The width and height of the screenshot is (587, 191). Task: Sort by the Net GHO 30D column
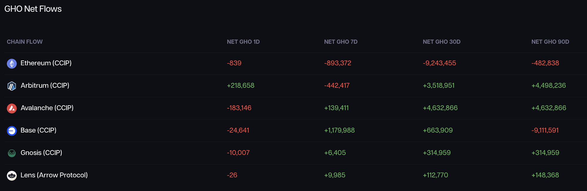(x=441, y=42)
